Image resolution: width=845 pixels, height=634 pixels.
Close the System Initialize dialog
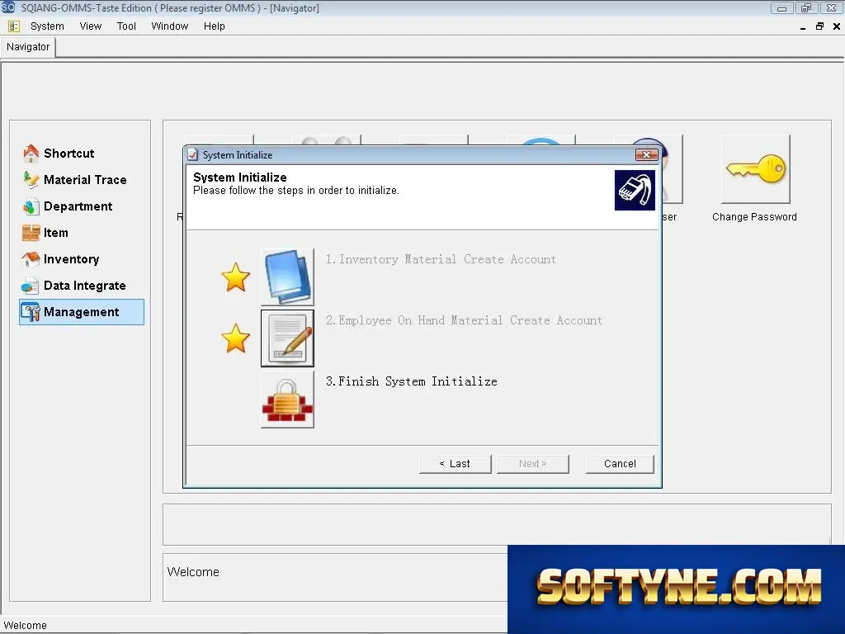(646, 154)
